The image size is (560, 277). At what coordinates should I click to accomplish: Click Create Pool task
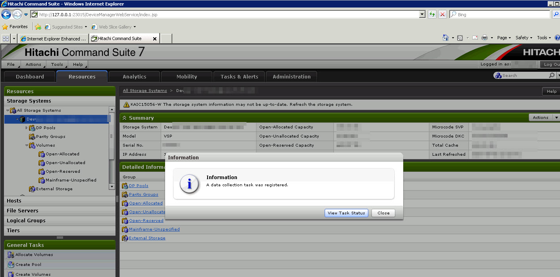(x=60, y=265)
